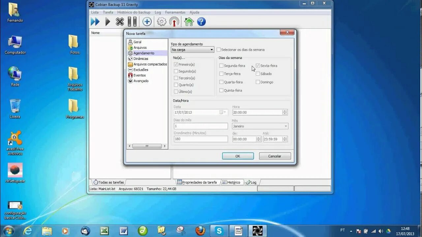Screen dimensions: 422x237
Task: Select the Arquivos Trabalho desktop folder
Action: click(x=75, y=79)
